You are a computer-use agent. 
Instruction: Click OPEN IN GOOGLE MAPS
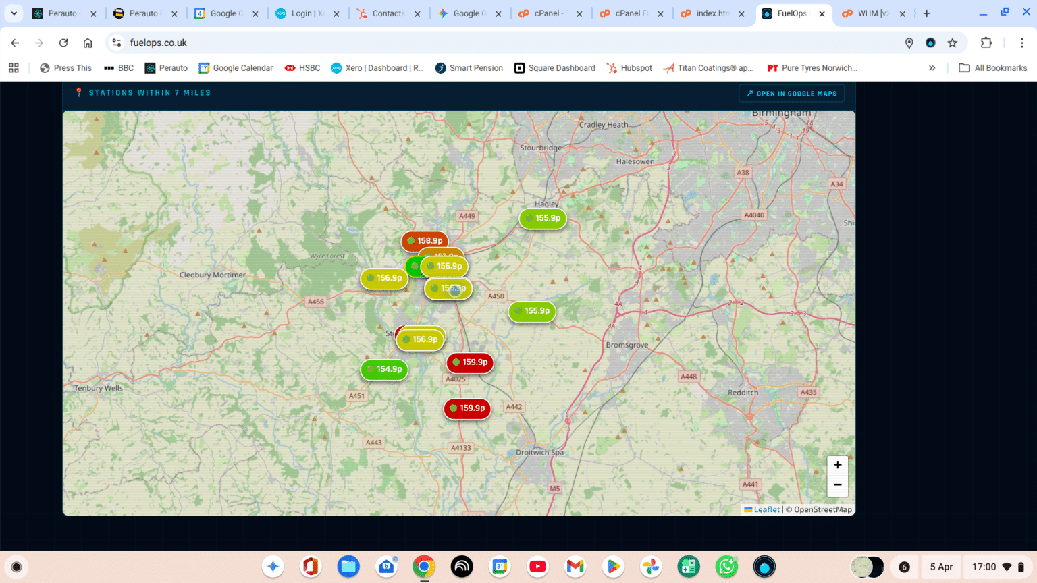[x=791, y=93]
